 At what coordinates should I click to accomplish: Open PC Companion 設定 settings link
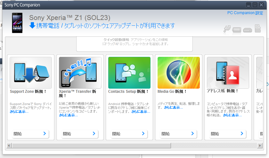tap(245, 13)
